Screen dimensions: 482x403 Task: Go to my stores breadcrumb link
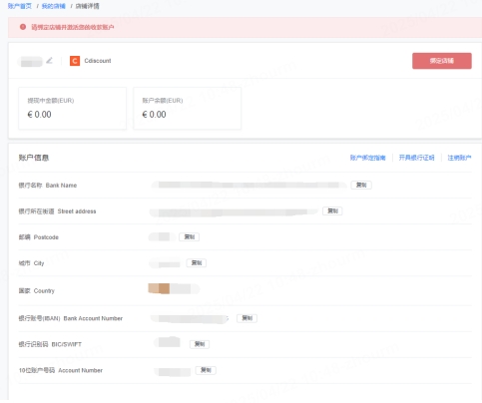53,6
